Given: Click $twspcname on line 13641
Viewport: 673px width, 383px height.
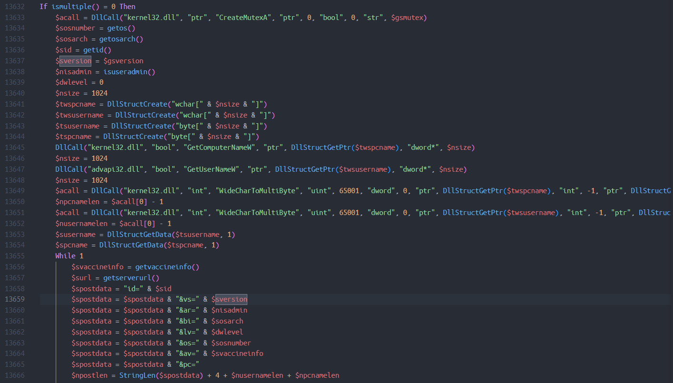Looking at the screenshot, I should coord(75,104).
